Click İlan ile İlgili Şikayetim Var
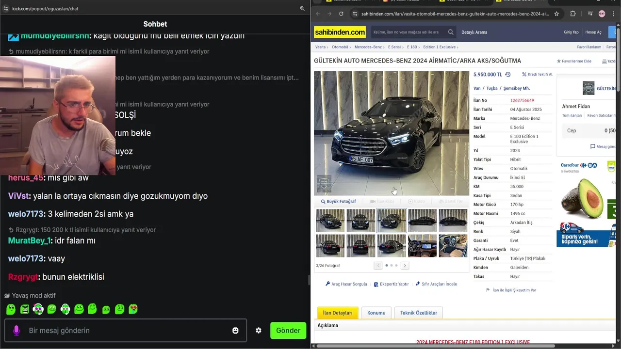This screenshot has width=621, height=349. click(x=511, y=290)
